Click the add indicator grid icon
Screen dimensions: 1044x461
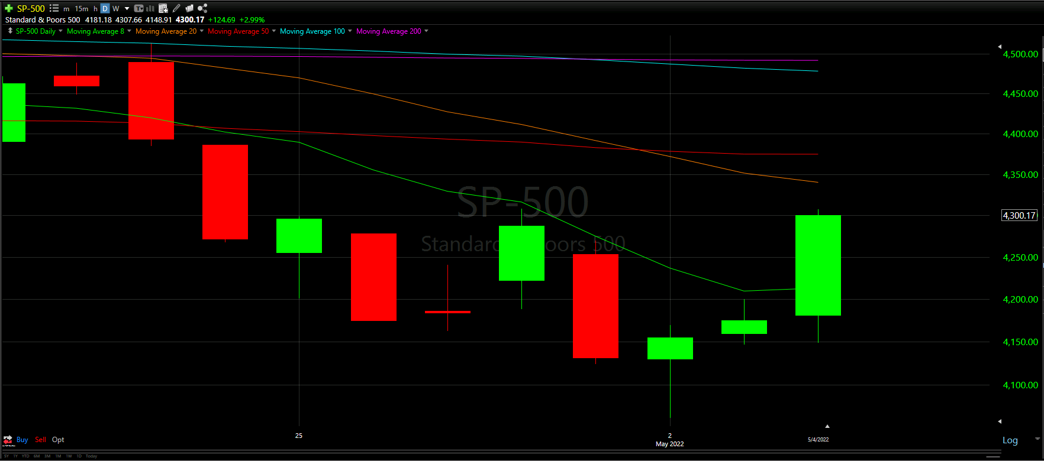[x=163, y=8]
